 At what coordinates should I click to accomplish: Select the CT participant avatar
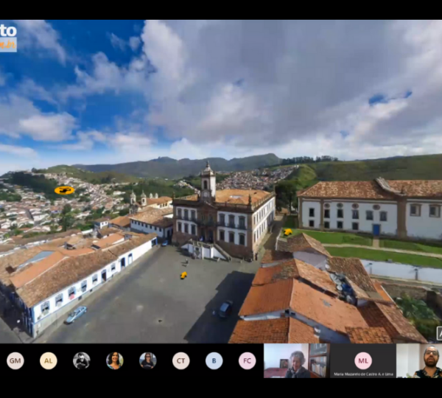point(180,360)
